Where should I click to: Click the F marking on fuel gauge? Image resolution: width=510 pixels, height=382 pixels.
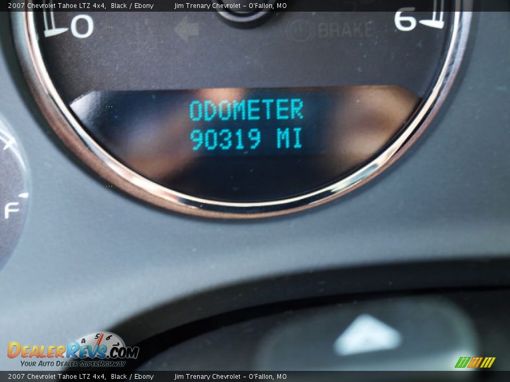pos(11,211)
